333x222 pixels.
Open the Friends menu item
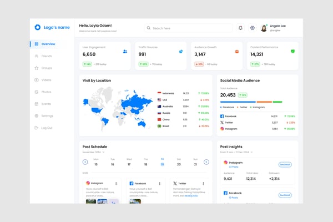(43, 56)
